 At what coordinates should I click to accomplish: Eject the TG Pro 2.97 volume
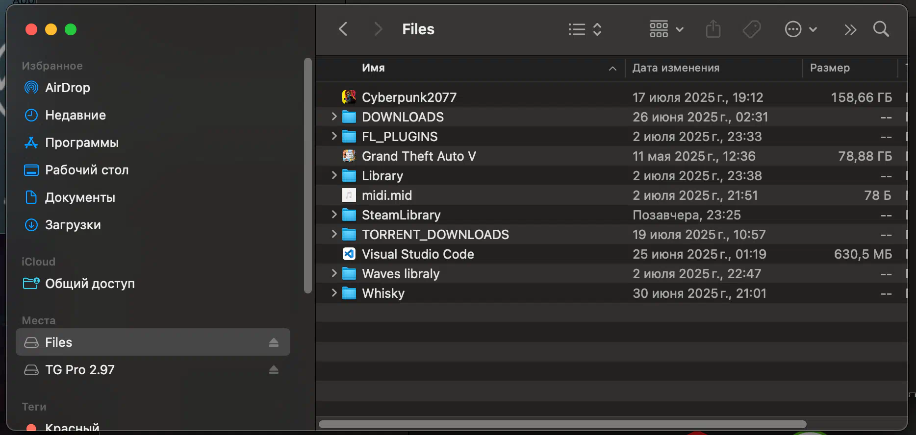(274, 370)
